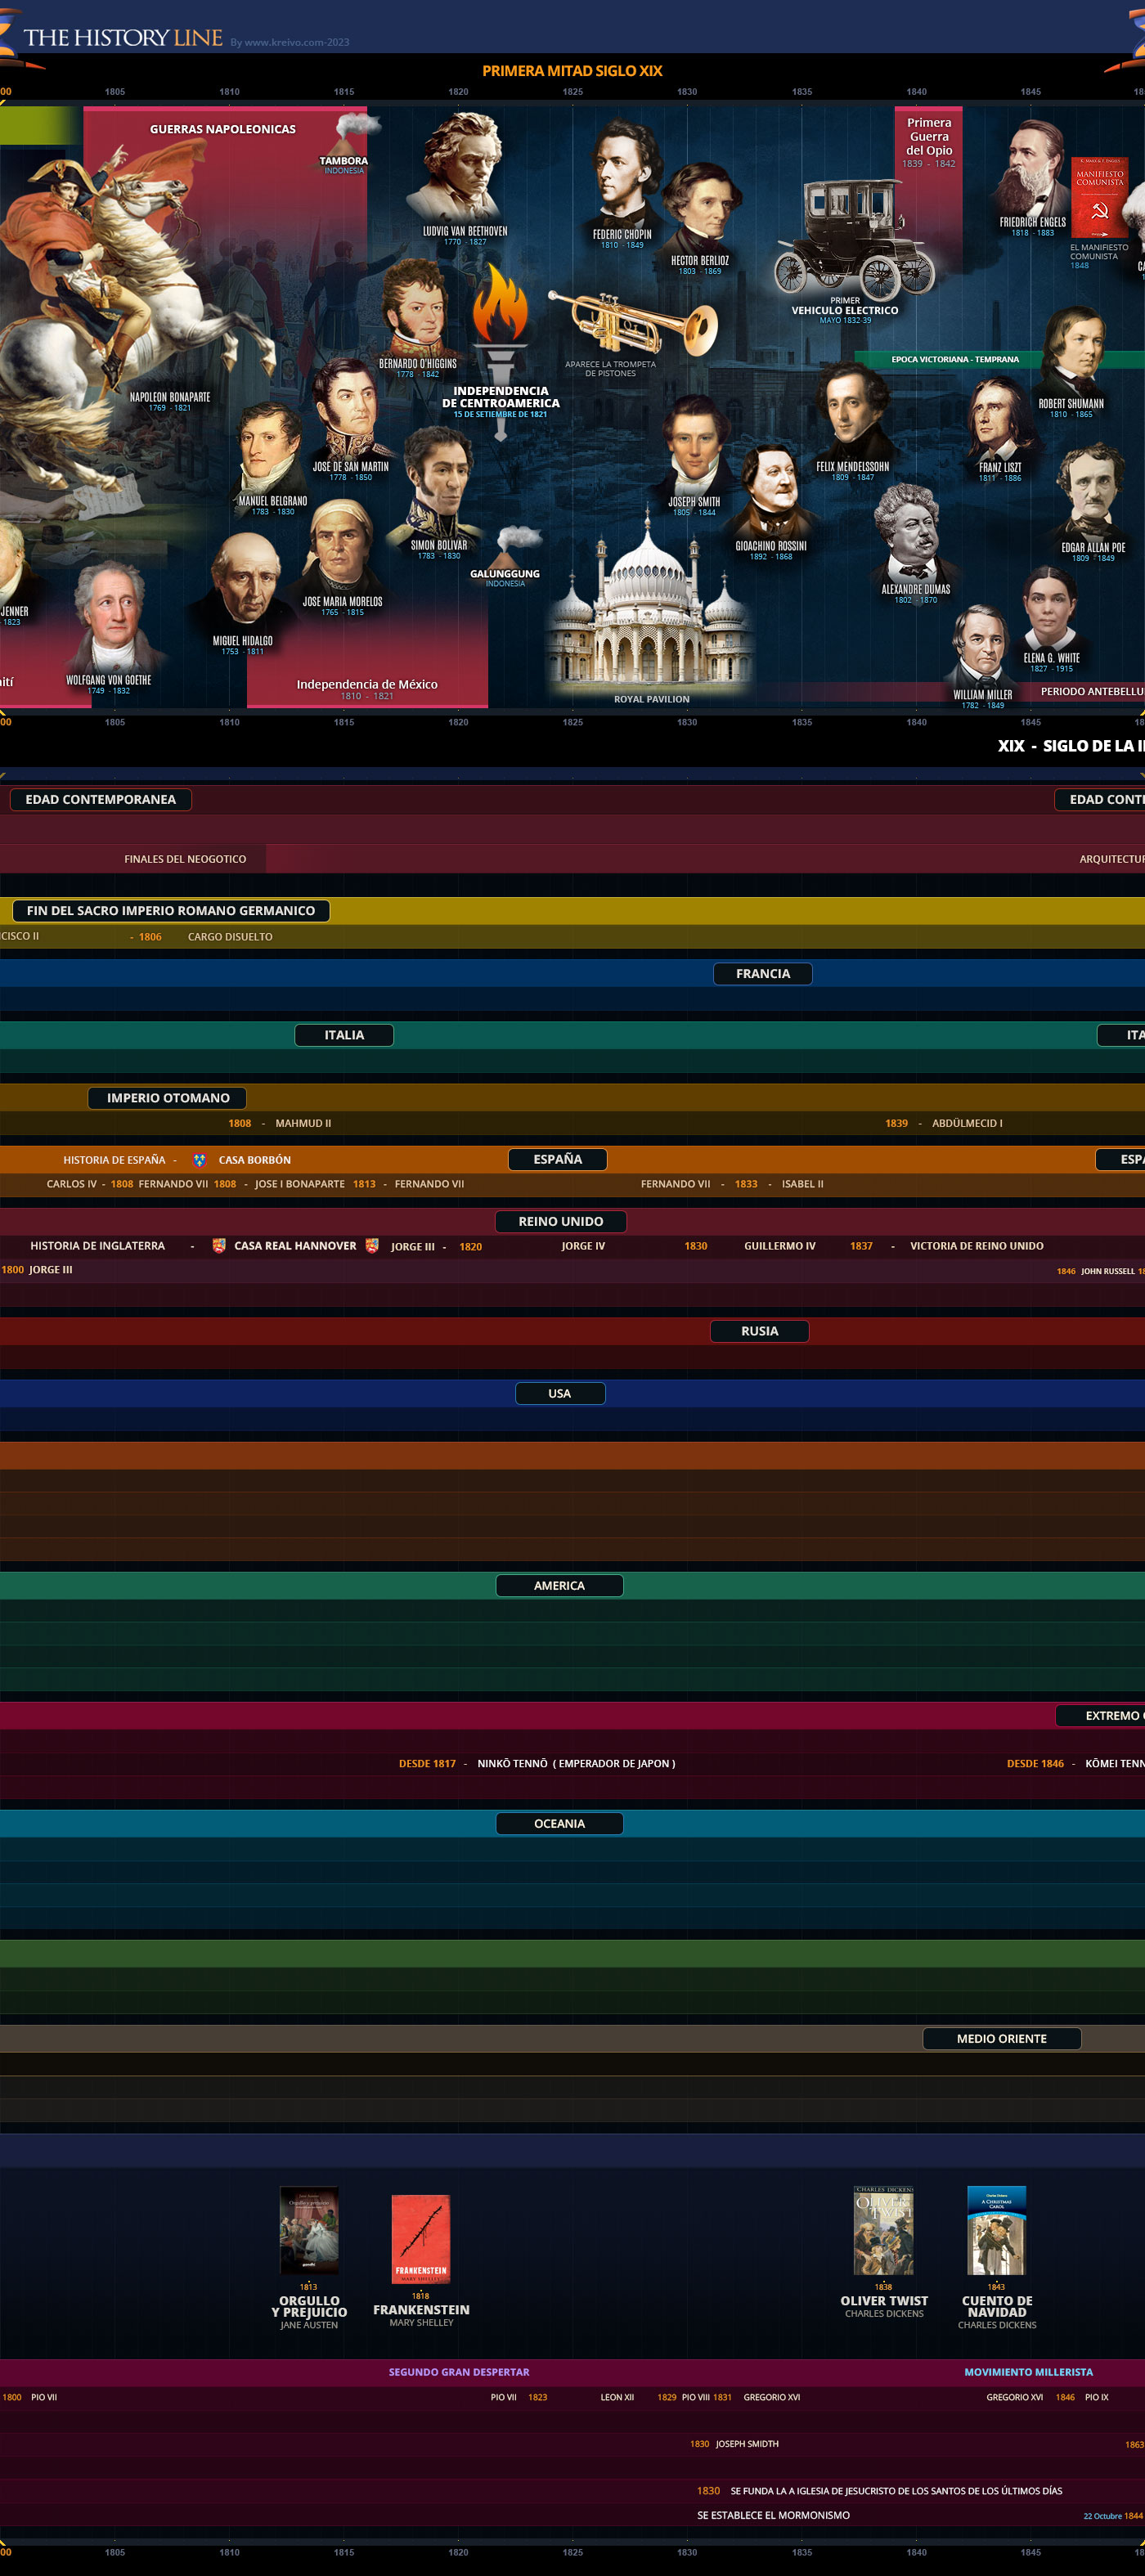This screenshot has width=1145, height=2576.
Task: Select the William Miller portrait
Action: pos(982,646)
